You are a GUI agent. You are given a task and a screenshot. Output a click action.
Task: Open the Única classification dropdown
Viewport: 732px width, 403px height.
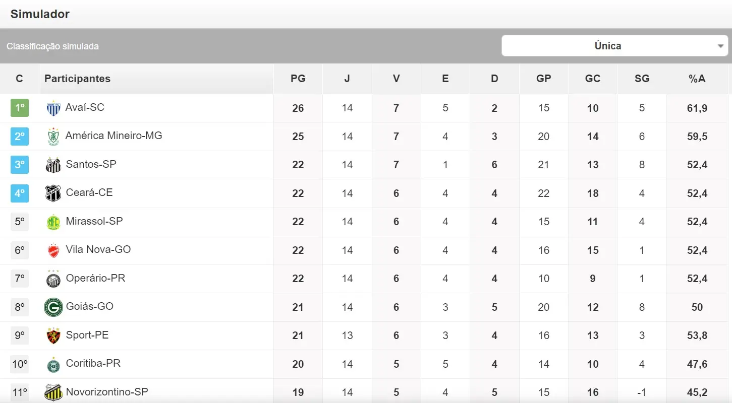point(614,46)
